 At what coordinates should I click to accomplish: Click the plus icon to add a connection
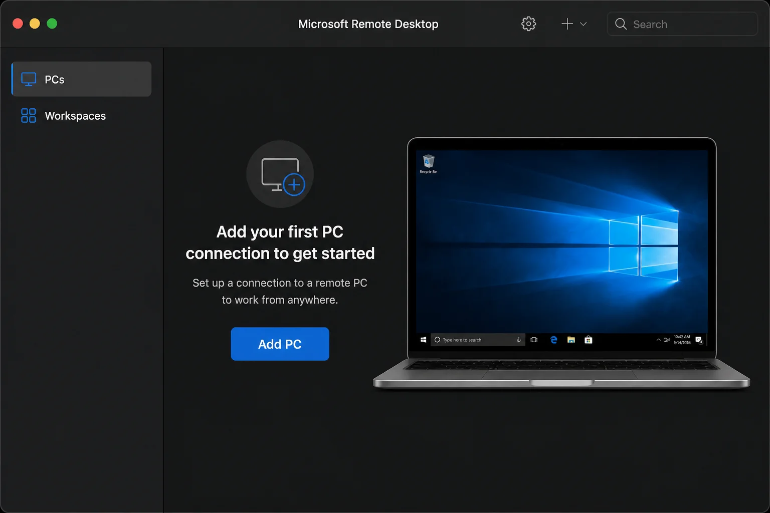[x=567, y=24]
